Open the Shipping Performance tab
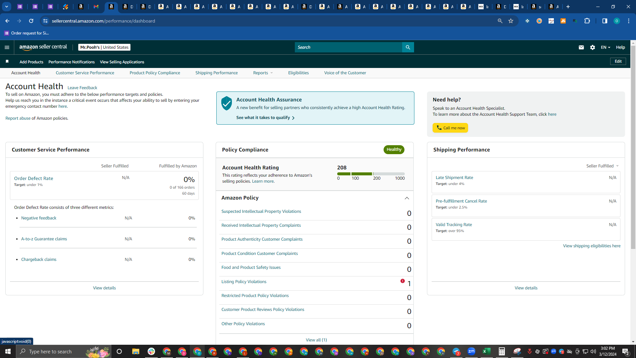 point(217,73)
